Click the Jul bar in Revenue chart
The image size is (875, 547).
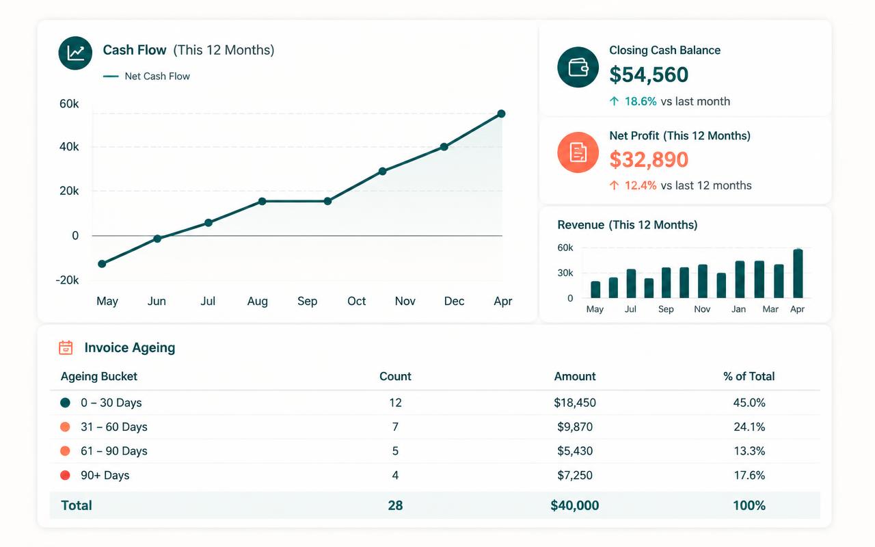(x=631, y=284)
